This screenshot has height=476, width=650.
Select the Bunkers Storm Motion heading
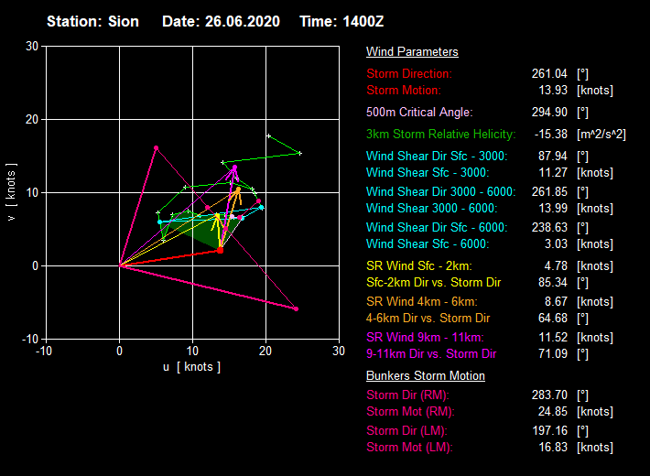tap(426, 375)
